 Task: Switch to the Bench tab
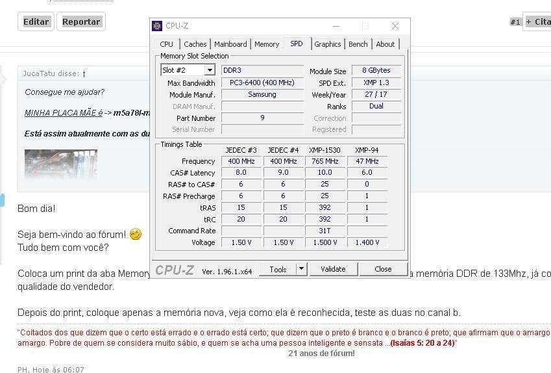[358, 44]
